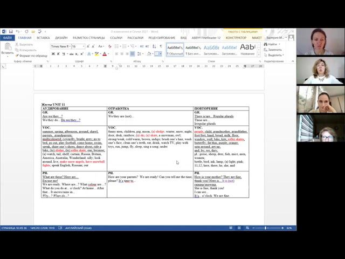Increase font size with the grow font icon
The height and width of the screenshot is (259, 345).
click(x=88, y=46)
